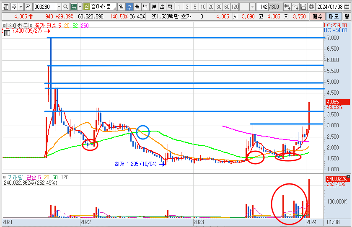The height and width of the screenshot is (227, 352).
Task: Choose the 3 interval button
Action: (x=187, y=7)
